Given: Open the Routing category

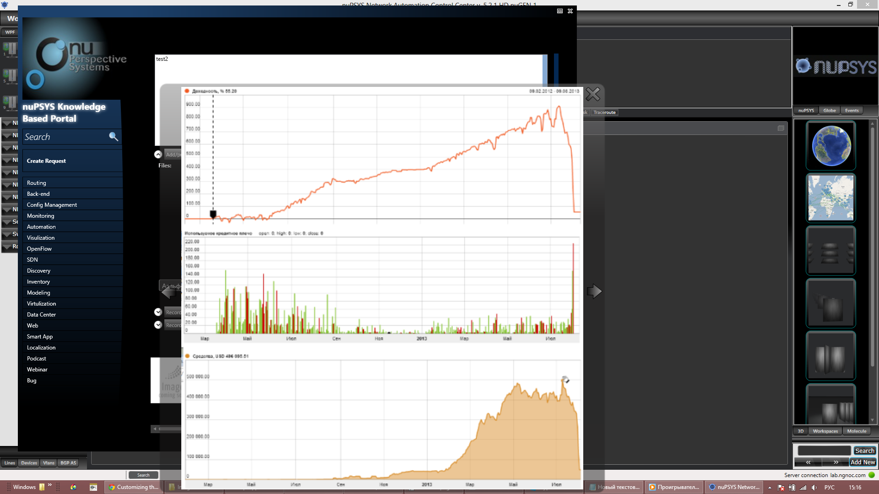Looking at the screenshot, I should click(x=37, y=183).
